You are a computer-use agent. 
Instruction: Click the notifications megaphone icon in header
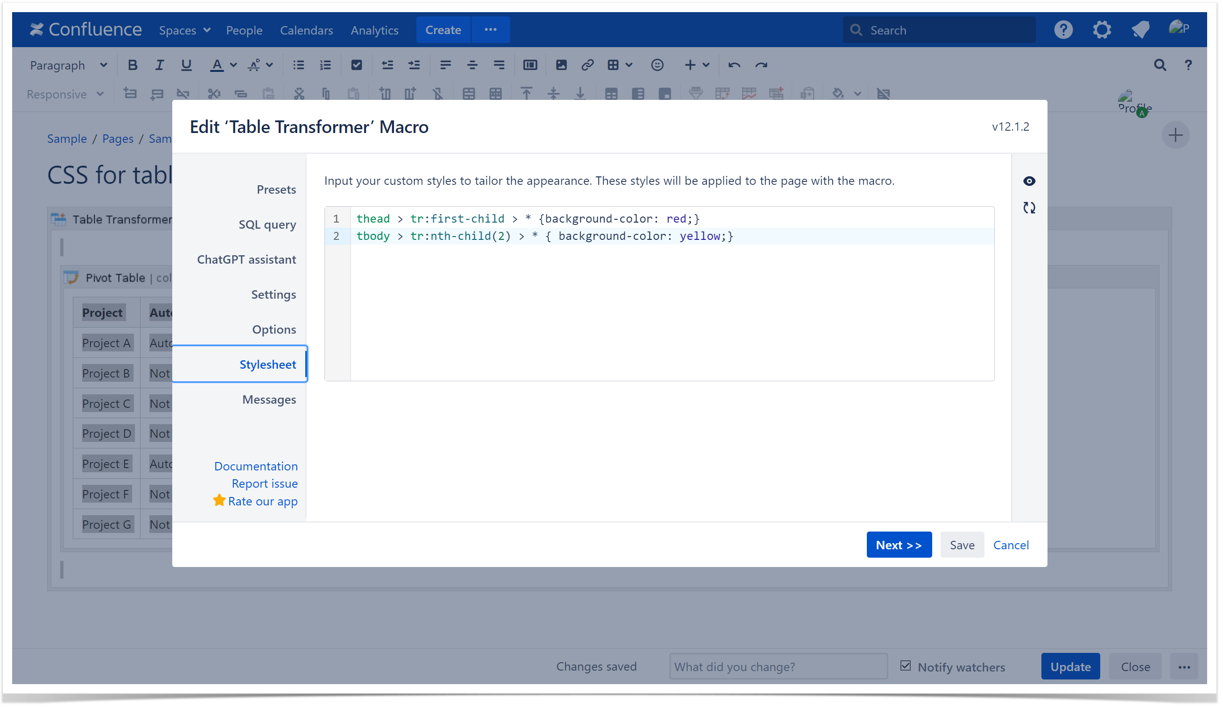coord(1140,30)
